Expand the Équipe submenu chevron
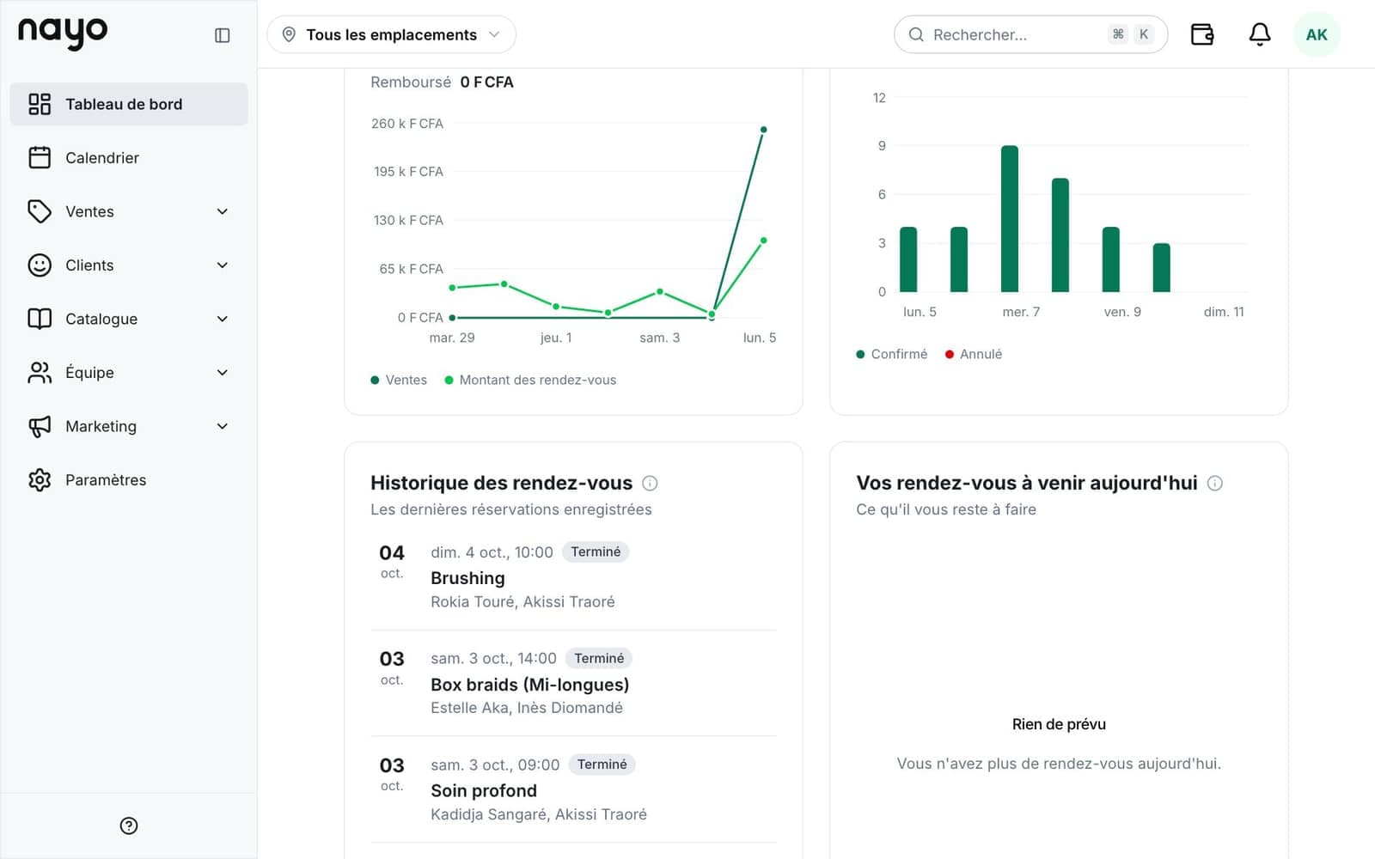This screenshot has height=859, width=1375. click(x=223, y=372)
